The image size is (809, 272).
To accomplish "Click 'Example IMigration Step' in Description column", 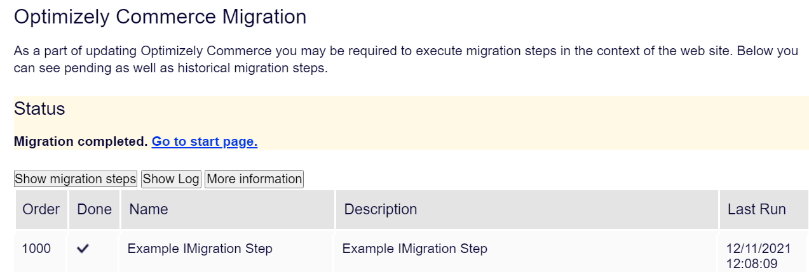I will pyautogui.click(x=414, y=249).
